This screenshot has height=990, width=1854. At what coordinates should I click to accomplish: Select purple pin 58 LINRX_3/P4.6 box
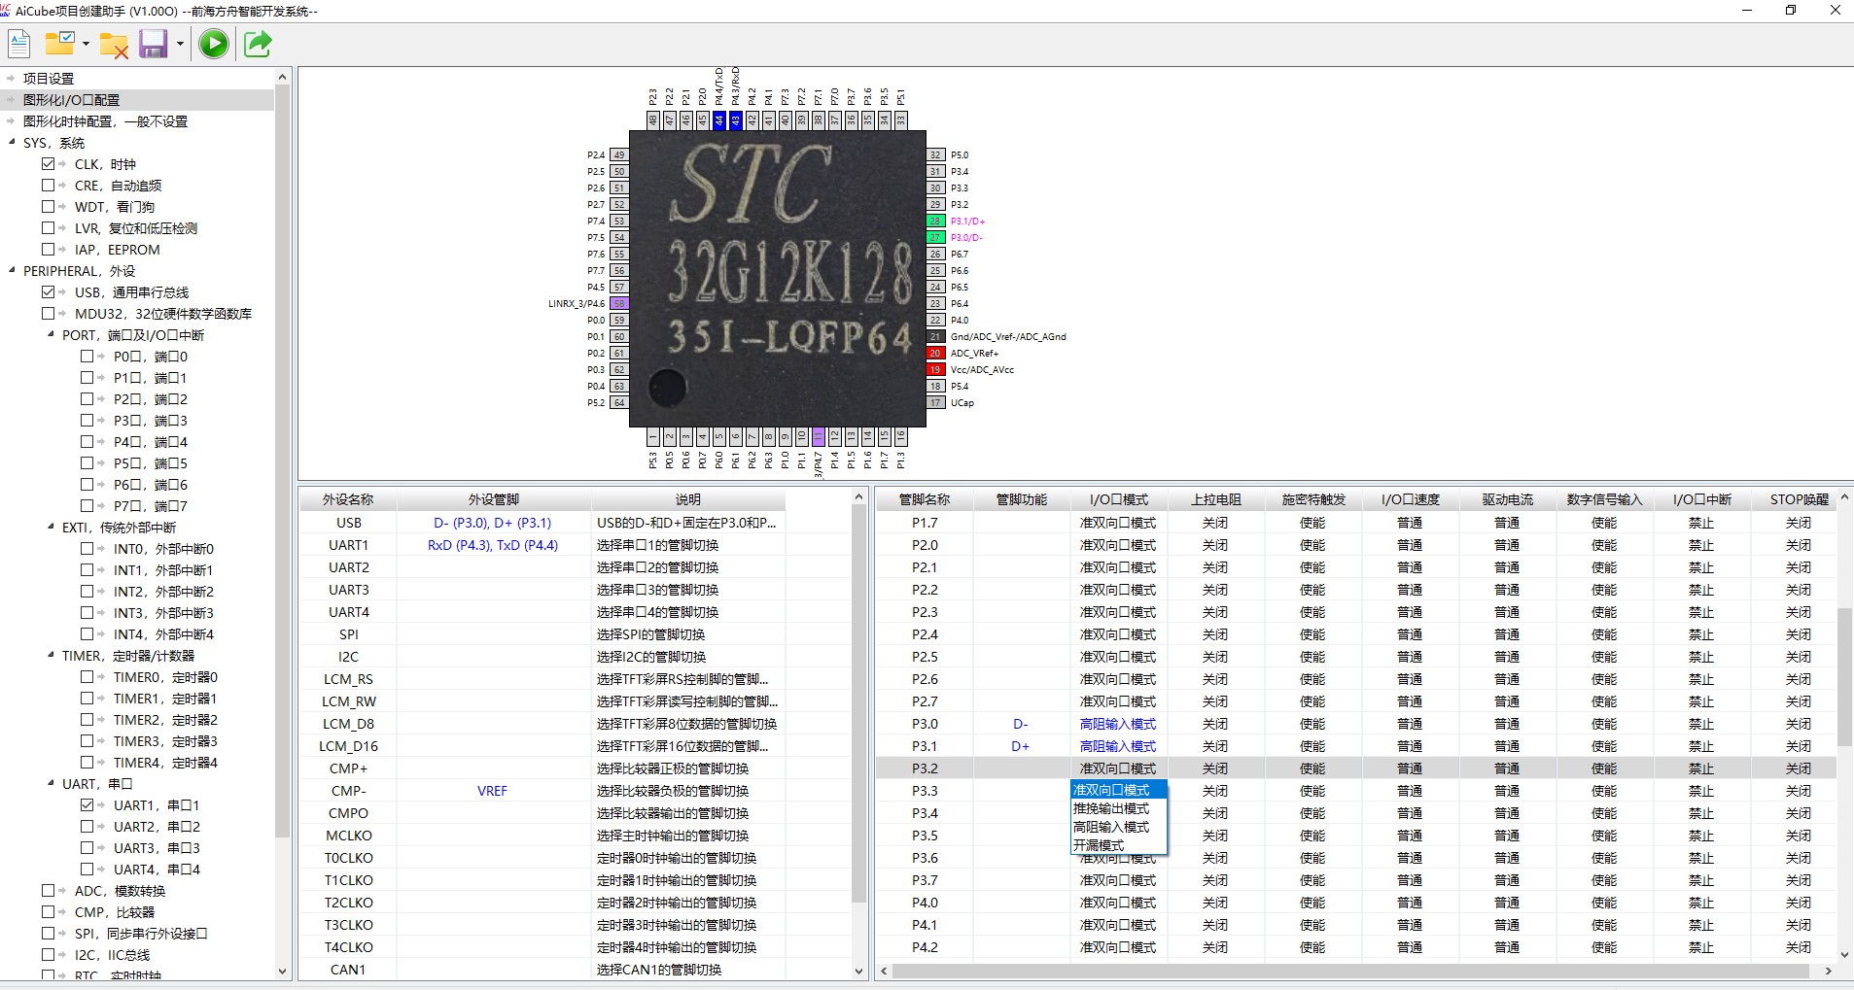pyautogui.click(x=619, y=303)
